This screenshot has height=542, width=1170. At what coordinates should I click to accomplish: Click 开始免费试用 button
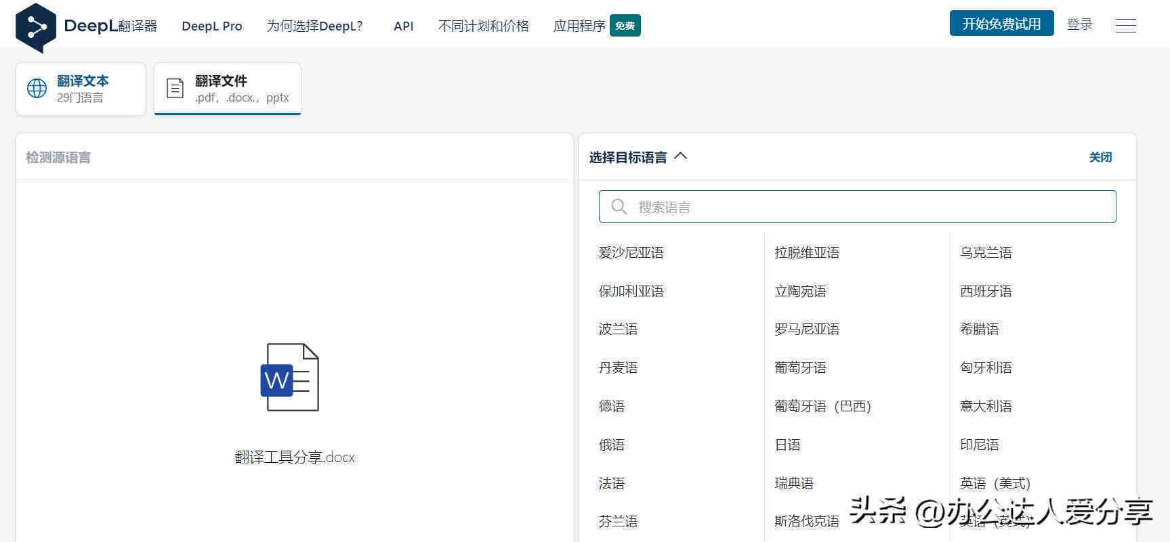click(1001, 24)
